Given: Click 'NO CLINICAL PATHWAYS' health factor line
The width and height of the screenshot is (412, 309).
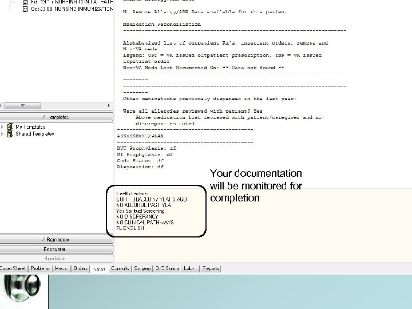Looking at the screenshot, I should pyautogui.click(x=145, y=222).
